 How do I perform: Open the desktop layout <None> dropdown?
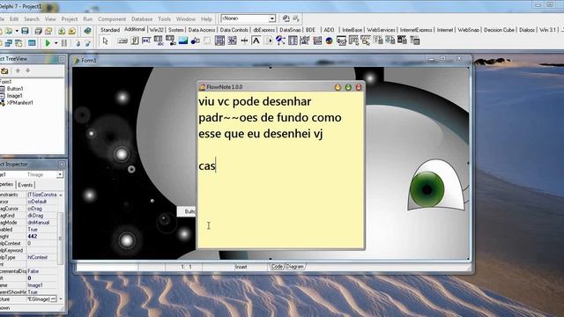click(272, 18)
